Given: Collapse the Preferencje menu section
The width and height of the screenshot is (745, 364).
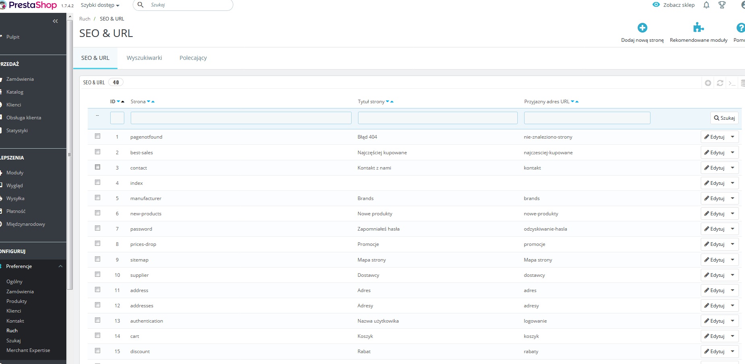Looking at the screenshot, I should (60, 266).
